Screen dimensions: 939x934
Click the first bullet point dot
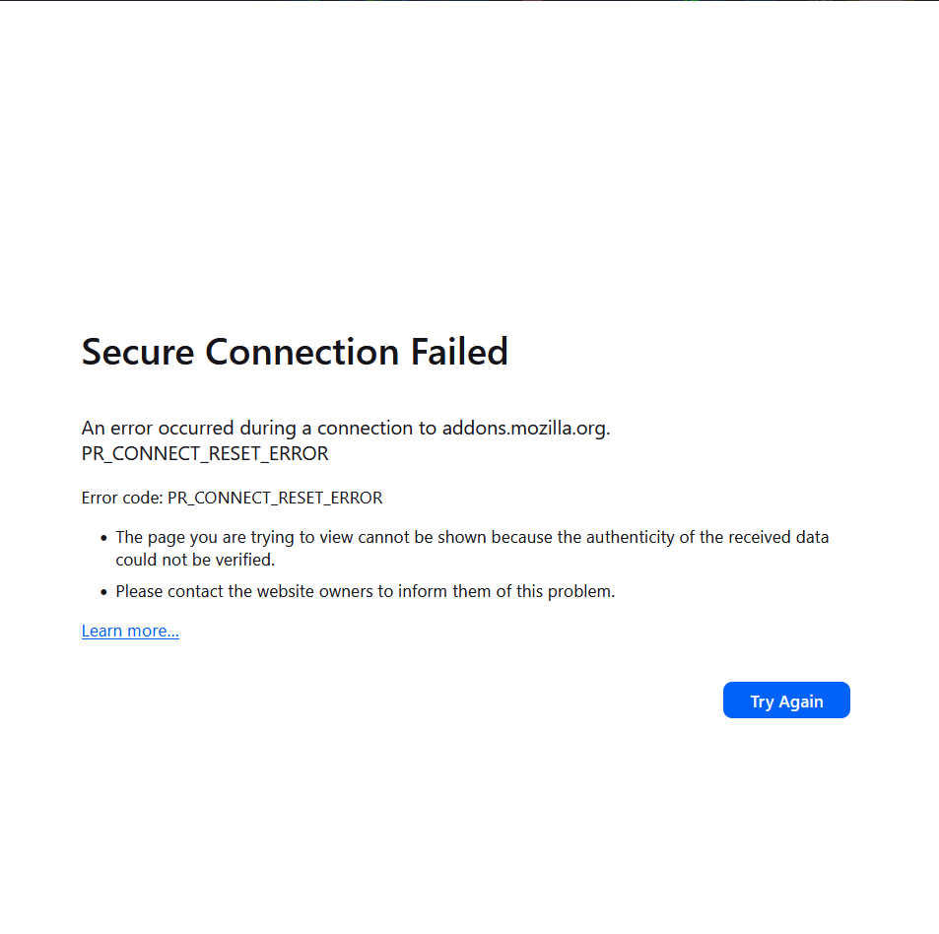click(x=103, y=538)
